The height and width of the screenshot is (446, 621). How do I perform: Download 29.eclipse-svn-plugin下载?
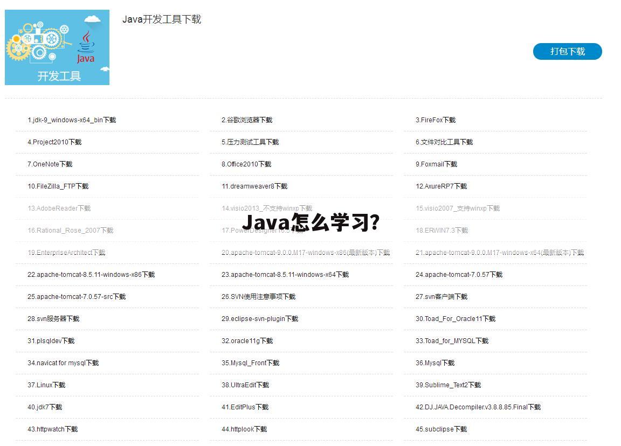(260, 319)
